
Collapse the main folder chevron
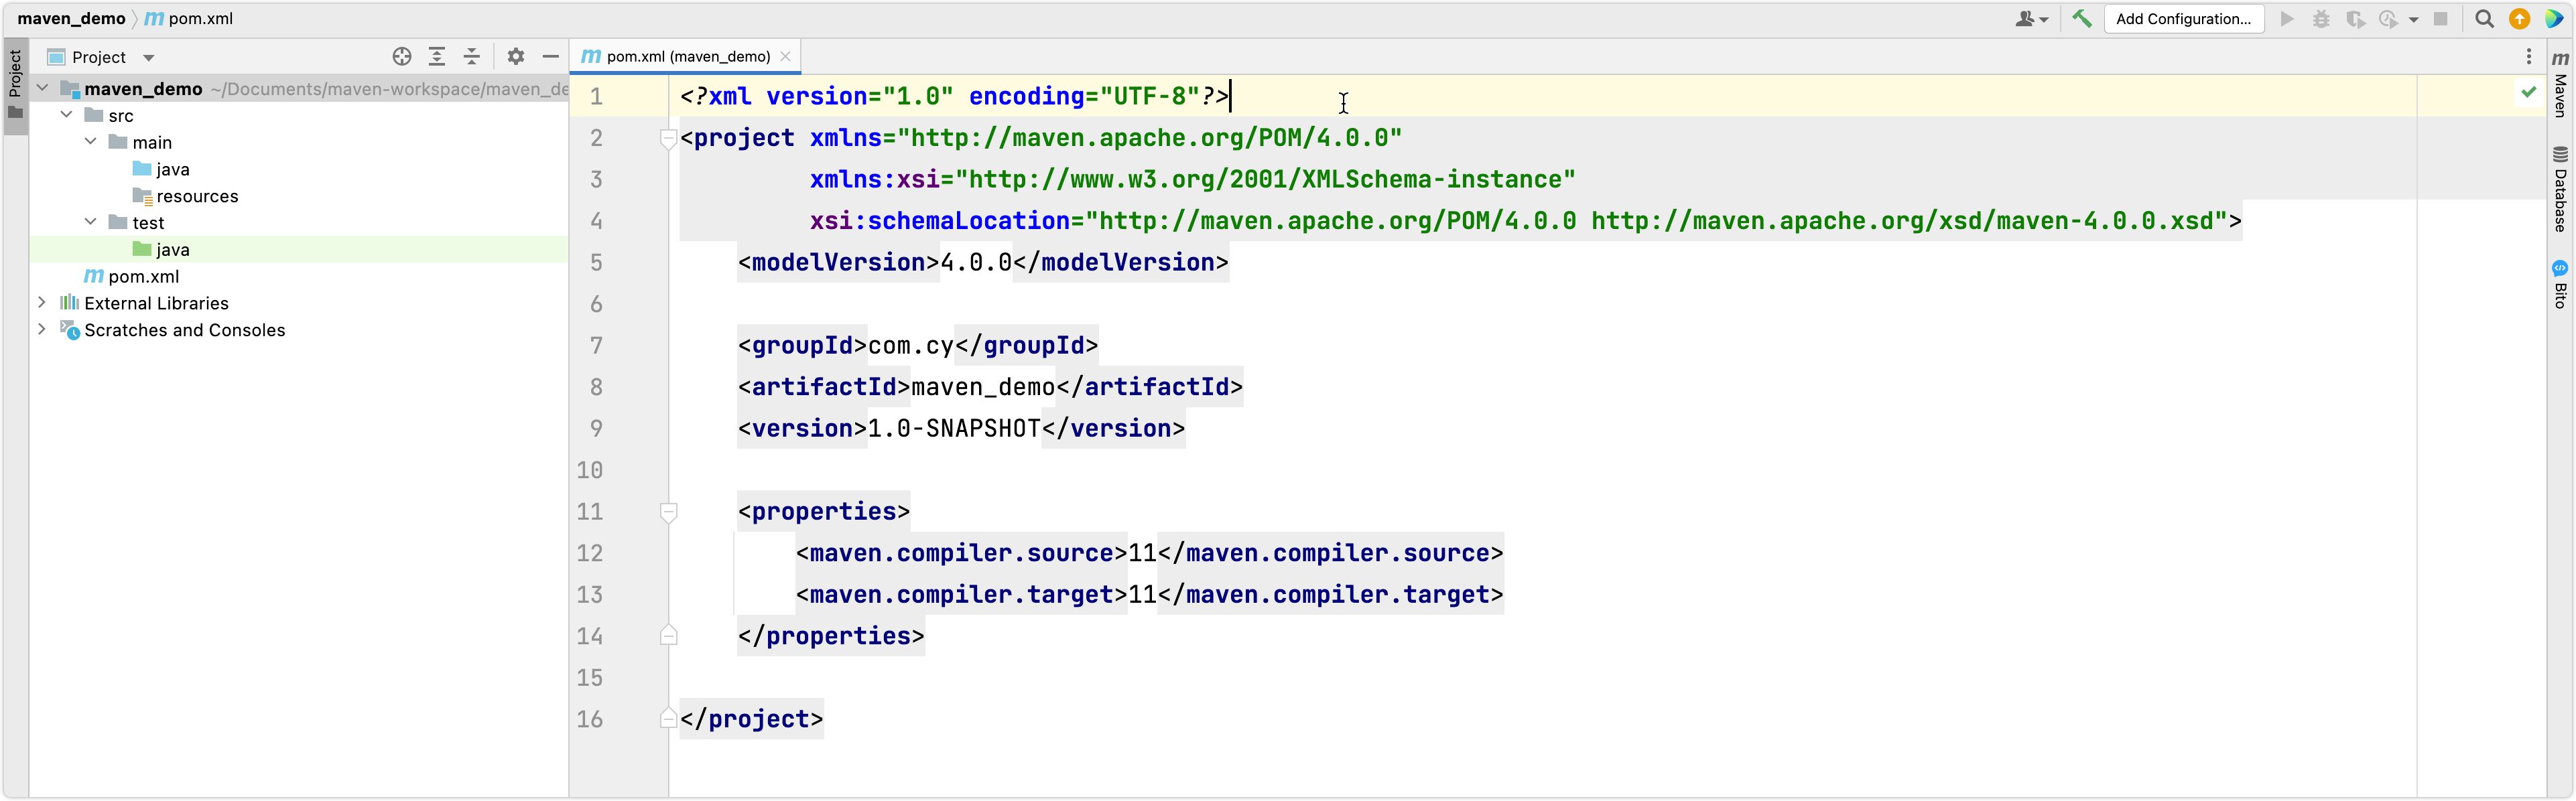click(90, 141)
